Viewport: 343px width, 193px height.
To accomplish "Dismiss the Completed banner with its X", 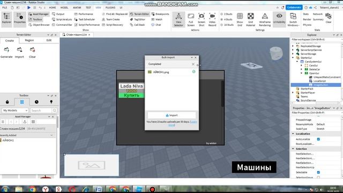I will coord(193,64).
